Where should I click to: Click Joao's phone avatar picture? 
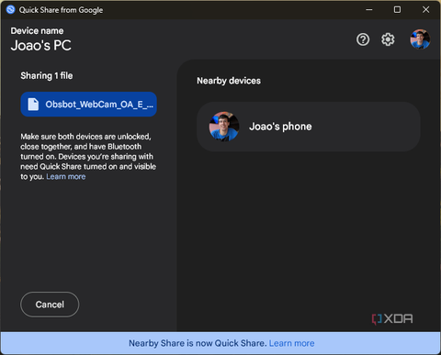click(224, 127)
